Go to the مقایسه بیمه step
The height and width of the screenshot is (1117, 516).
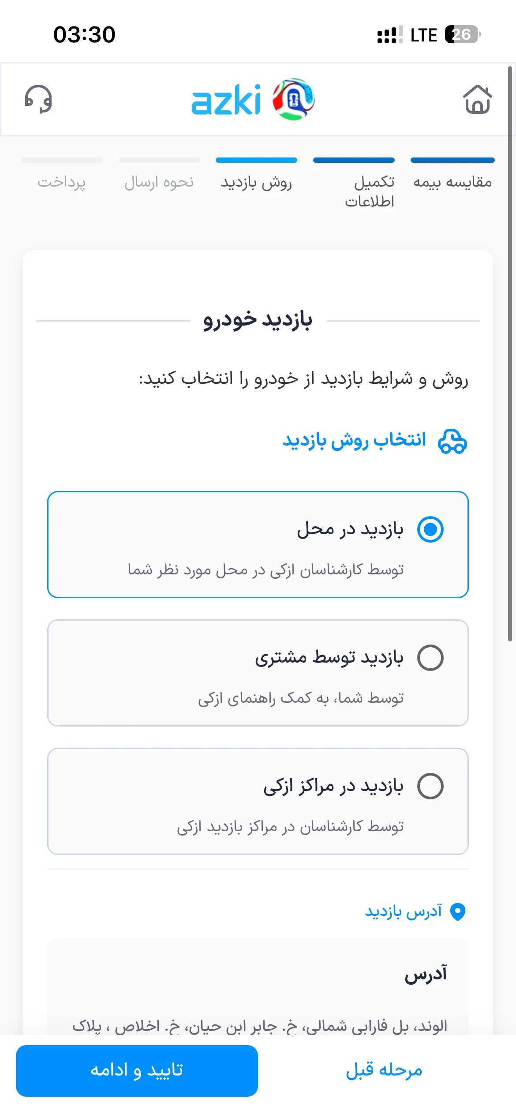[452, 175]
